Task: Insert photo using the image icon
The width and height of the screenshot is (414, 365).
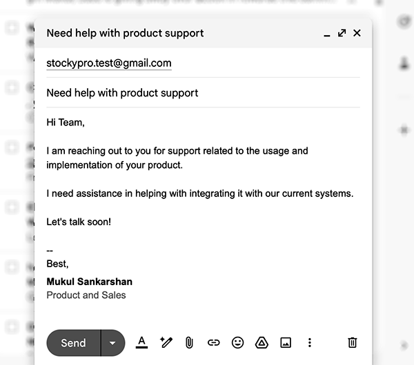Action: coord(286,342)
